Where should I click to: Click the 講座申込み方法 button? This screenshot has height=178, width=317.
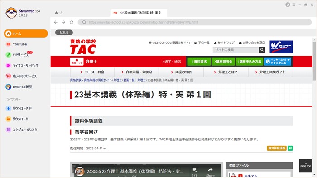coord(250,62)
